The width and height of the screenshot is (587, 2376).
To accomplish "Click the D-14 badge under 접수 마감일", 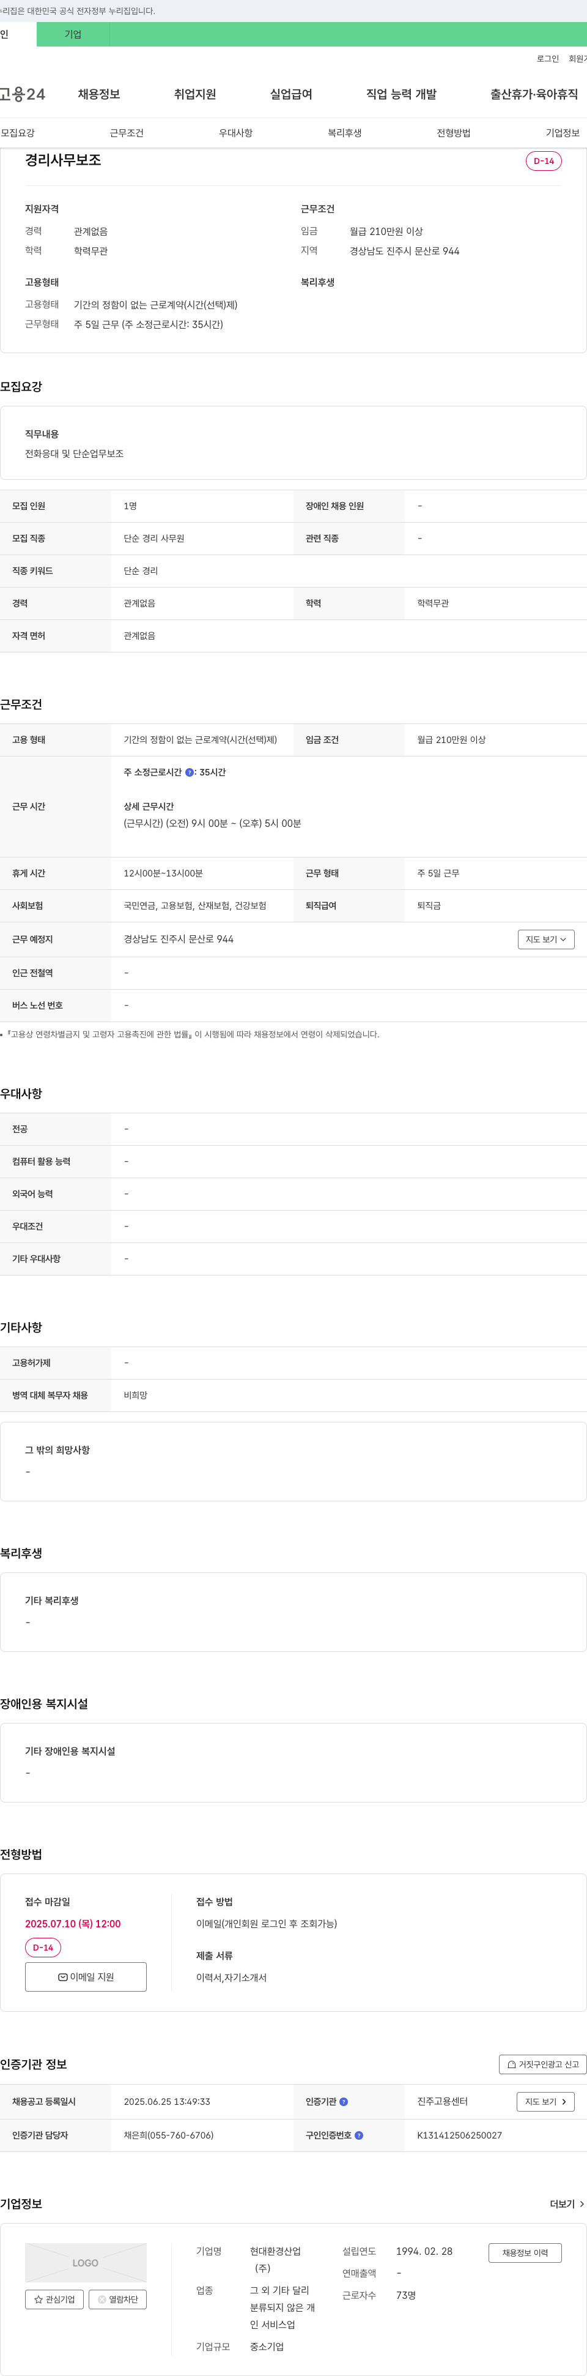I will pyautogui.click(x=43, y=1947).
